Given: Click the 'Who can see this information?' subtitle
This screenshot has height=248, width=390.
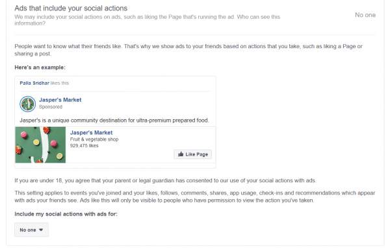Looking at the screenshot, I should pyautogui.click(x=148, y=20).
